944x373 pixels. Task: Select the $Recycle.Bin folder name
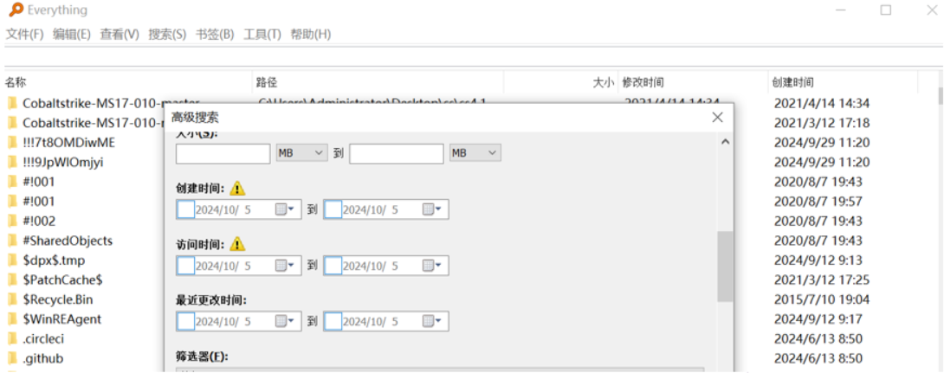[58, 299]
